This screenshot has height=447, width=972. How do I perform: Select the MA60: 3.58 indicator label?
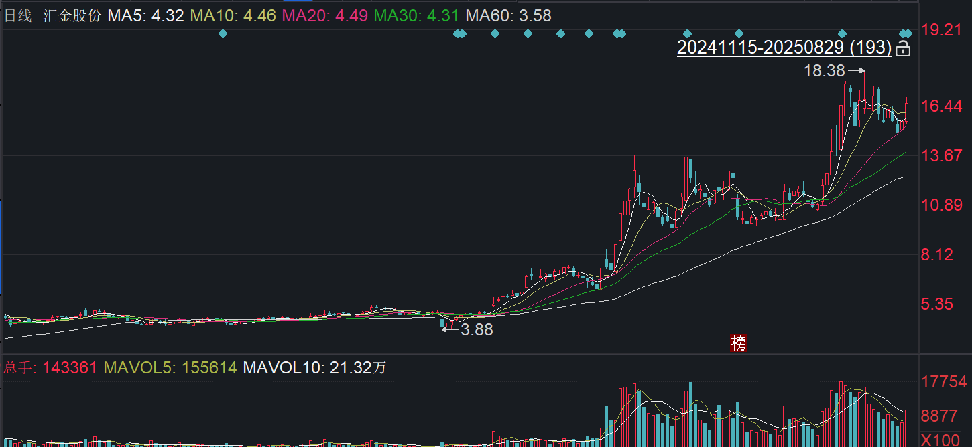point(509,16)
